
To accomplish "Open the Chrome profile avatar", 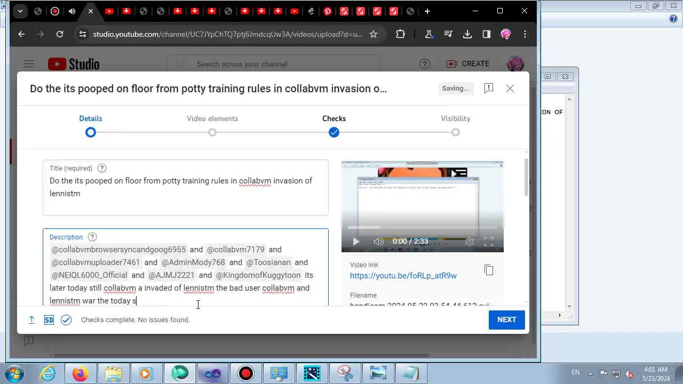I will pyautogui.click(x=506, y=34).
